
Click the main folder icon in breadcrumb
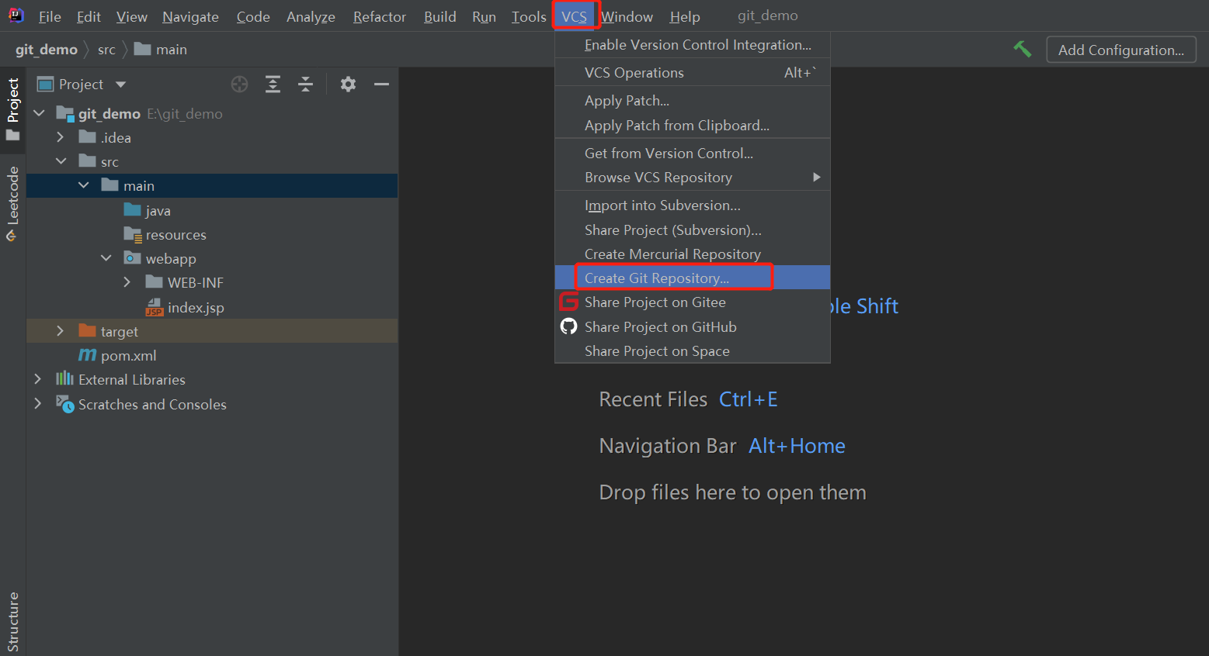pos(142,49)
